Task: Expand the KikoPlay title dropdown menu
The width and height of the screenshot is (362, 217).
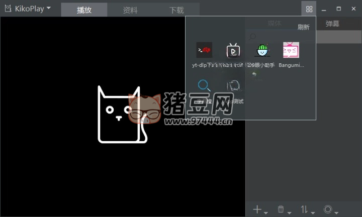Action: coord(48,9)
